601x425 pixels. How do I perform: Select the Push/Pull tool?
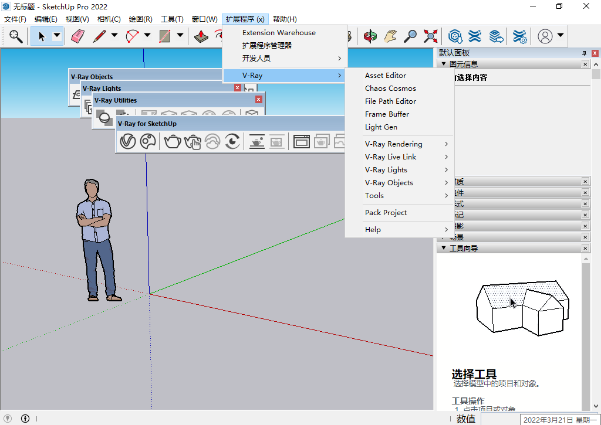click(201, 36)
